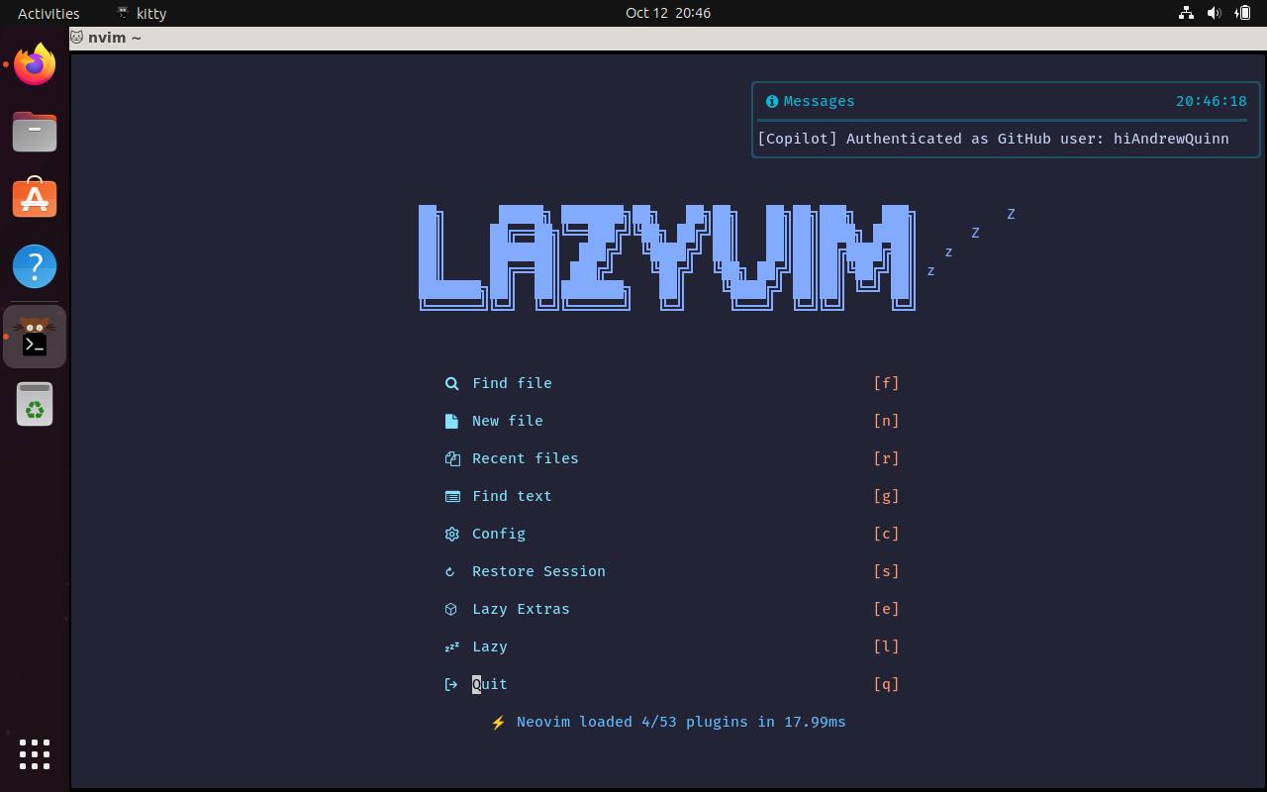Click the volume speaker icon in the tray
Screen dimensions: 1267x792
pos(1214,13)
